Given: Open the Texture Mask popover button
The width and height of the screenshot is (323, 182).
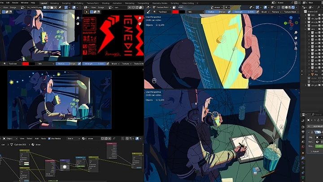Looking at the screenshot, I should pos(292,12).
